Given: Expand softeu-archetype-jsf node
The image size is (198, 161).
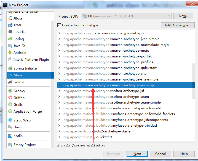Looking at the screenshot, I should 59,91.
